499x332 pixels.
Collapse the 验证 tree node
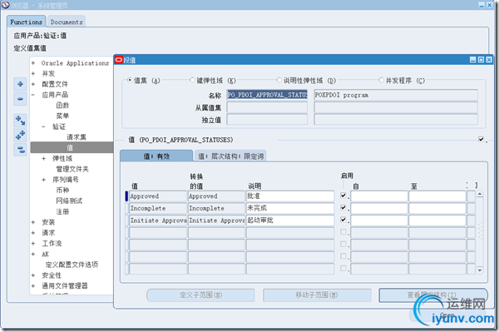tap(43, 126)
